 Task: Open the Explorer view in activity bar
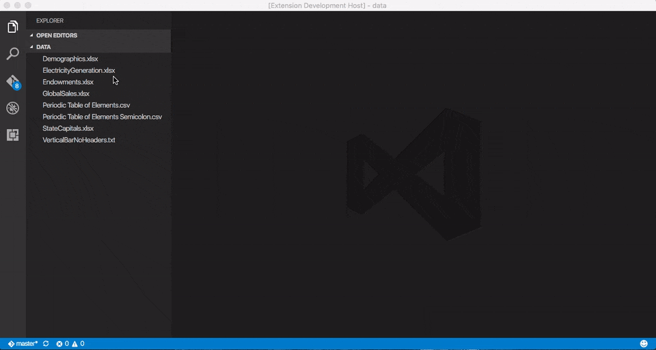pos(13,27)
